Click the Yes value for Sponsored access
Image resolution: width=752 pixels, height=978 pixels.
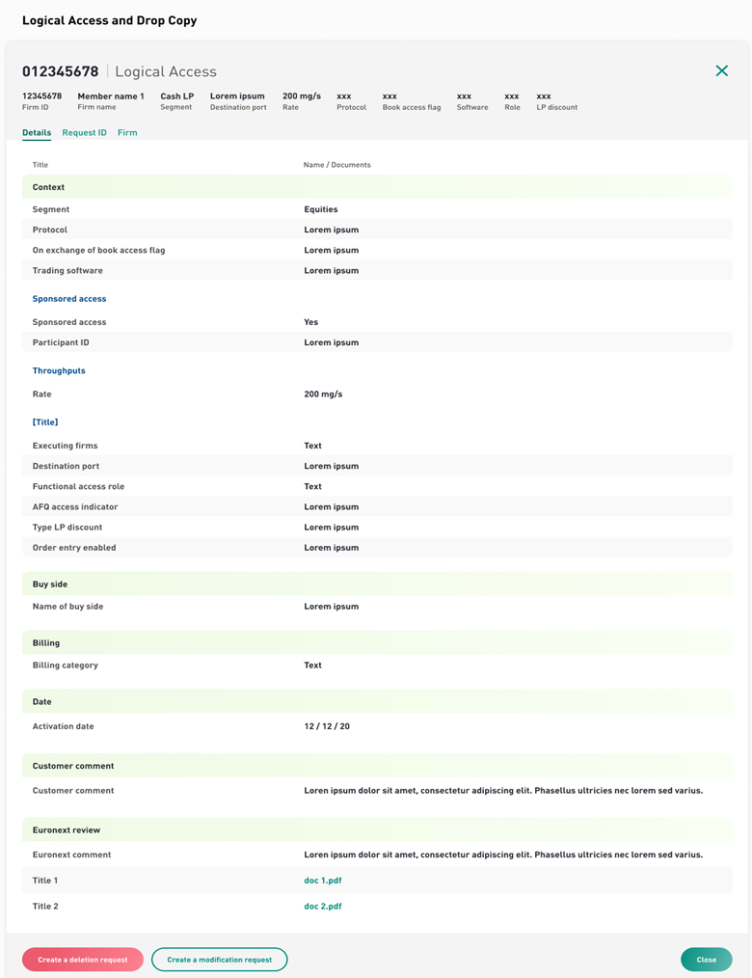(x=311, y=322)
